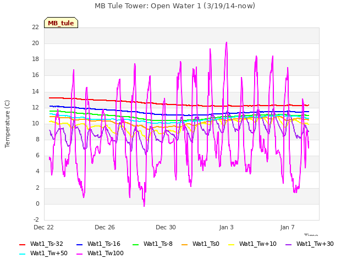352x264 pixels.
Task: Click the purple Wat1_Tw+30 legend swatch
Action: click(288, 244)
